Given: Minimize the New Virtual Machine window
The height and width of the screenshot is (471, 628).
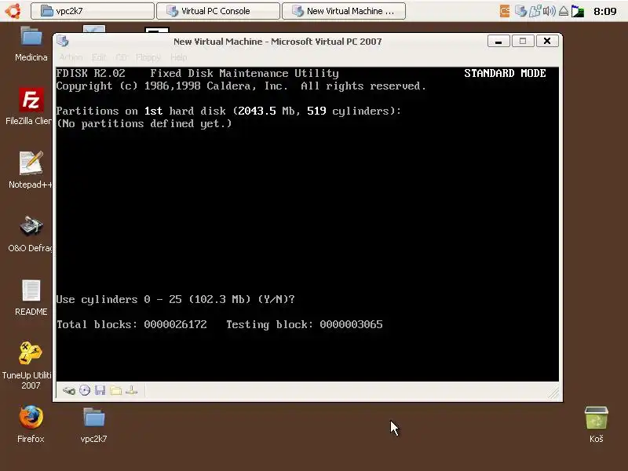Looking at the screenshot, I should (x=498, y=41).
